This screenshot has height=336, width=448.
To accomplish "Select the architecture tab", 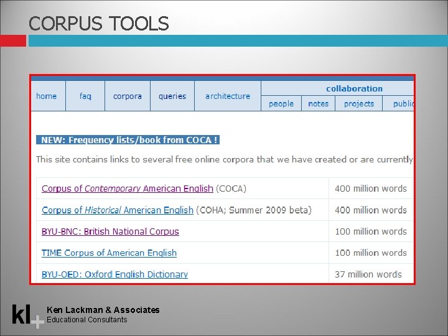I will [228, 96].
